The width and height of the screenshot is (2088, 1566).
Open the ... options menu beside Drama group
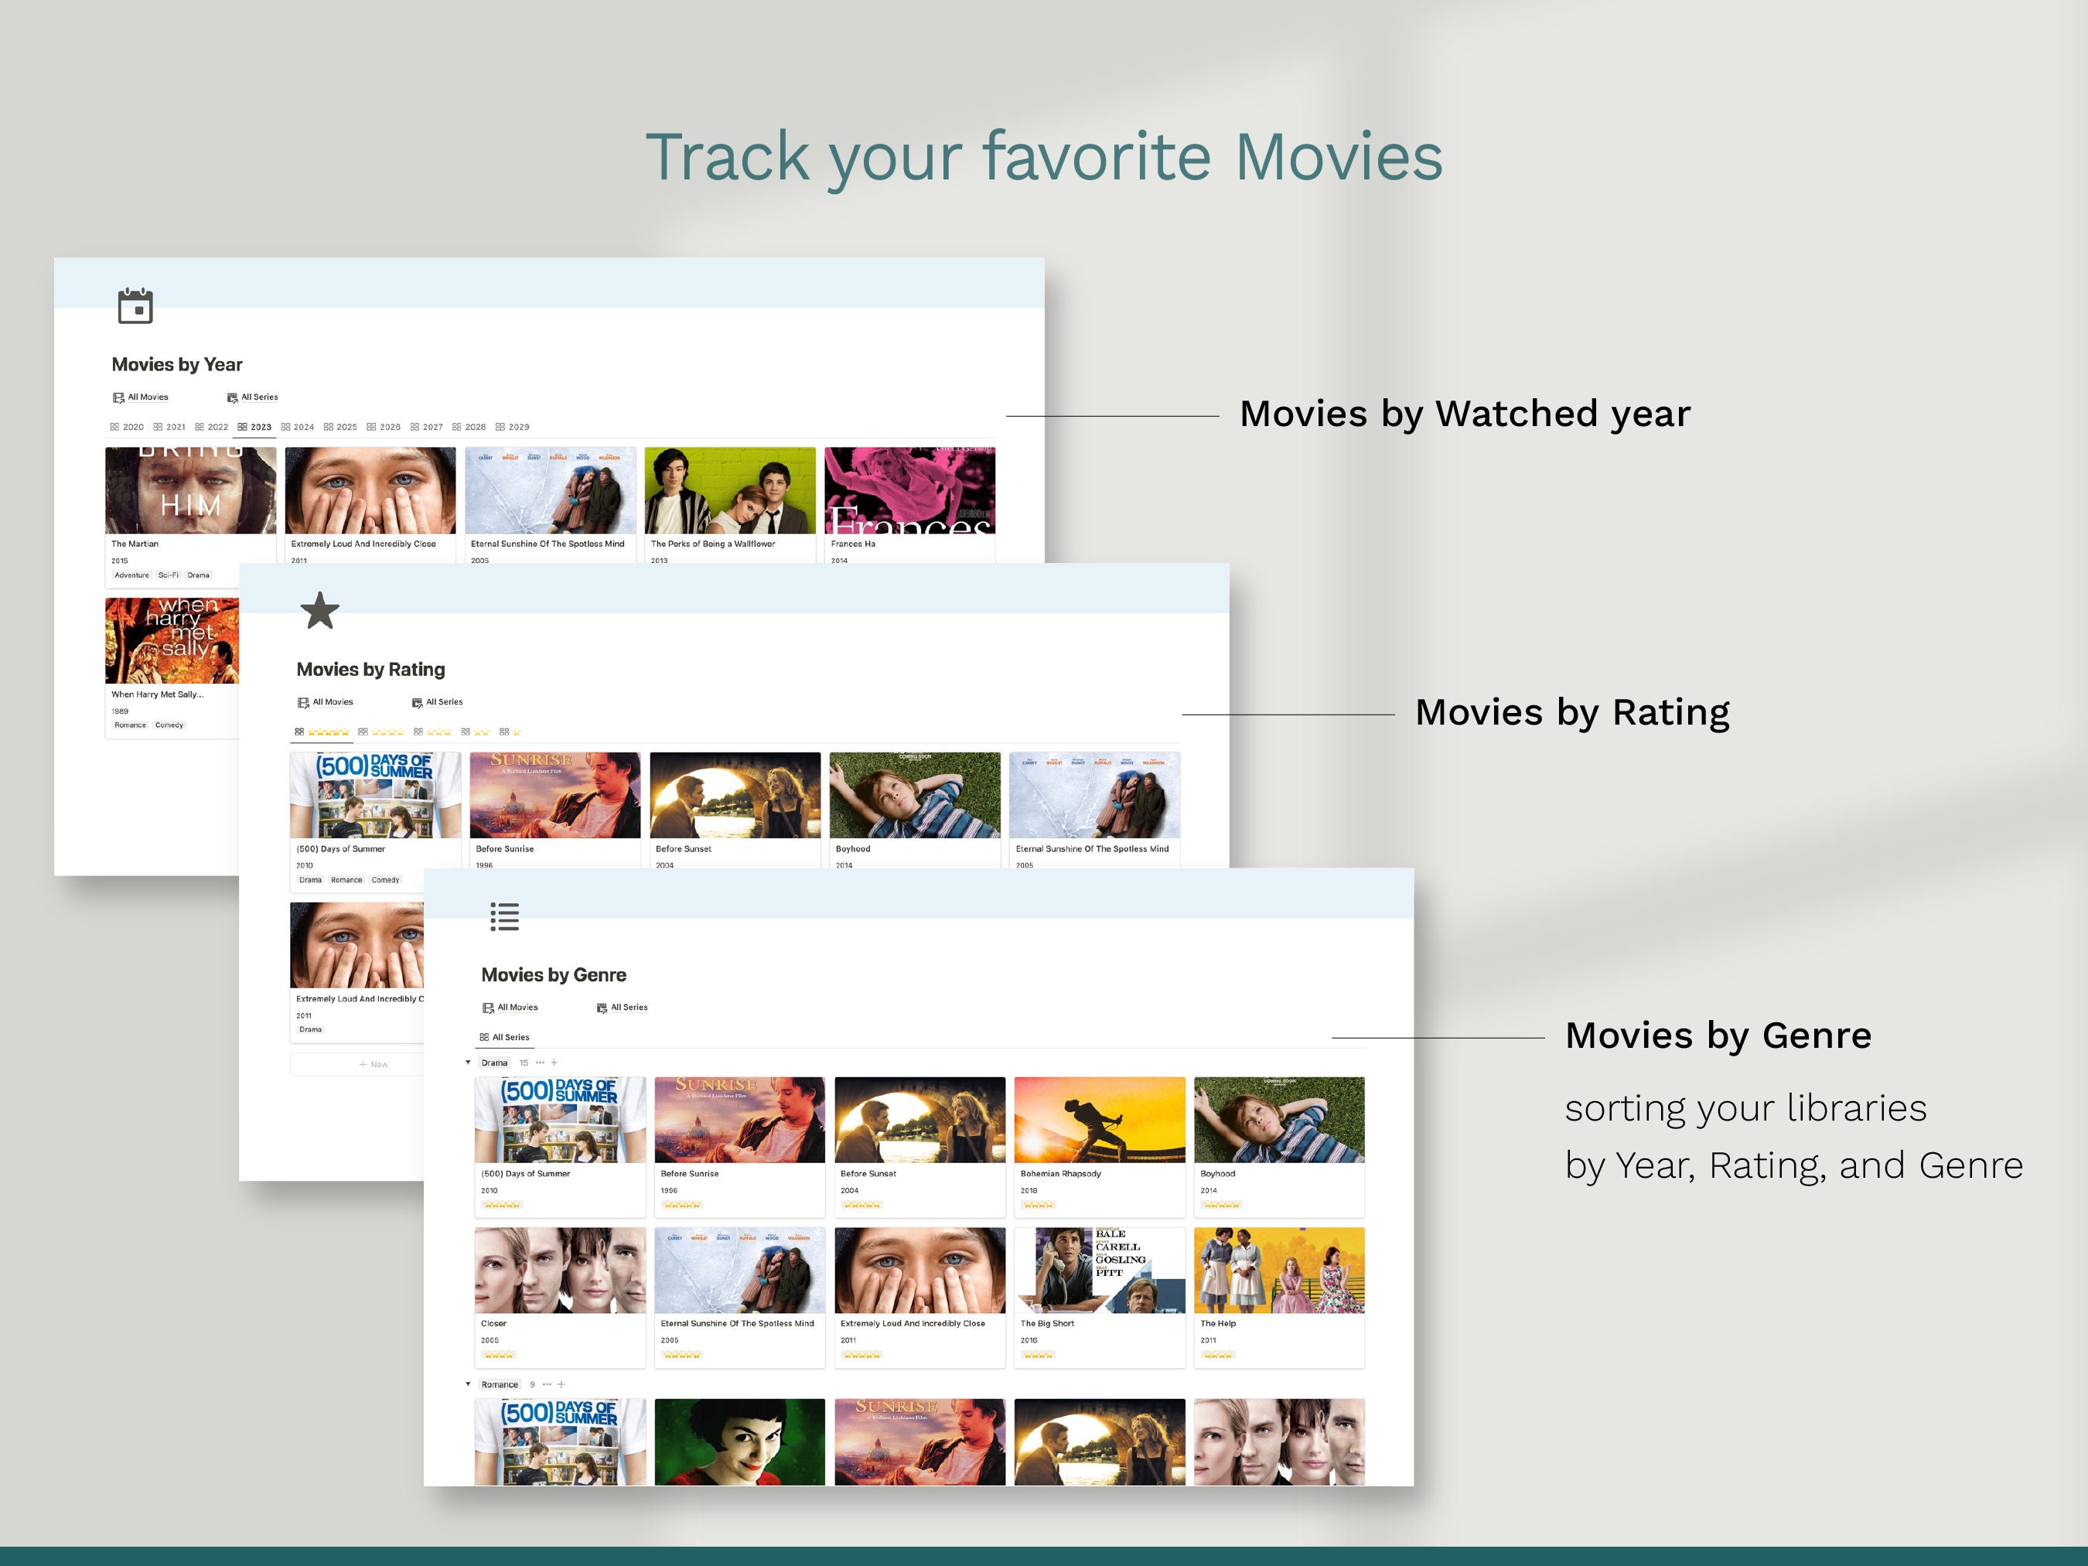540,1064
